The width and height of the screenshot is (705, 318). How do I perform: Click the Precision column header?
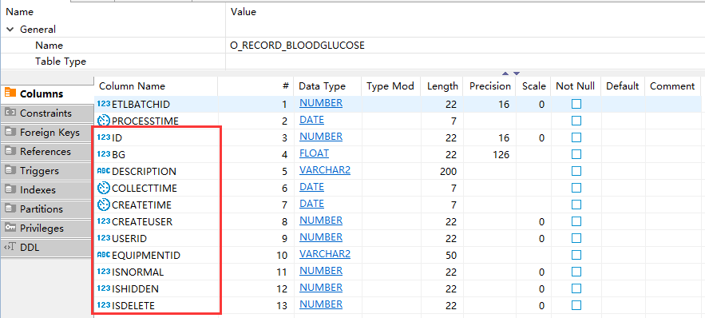coord(490,86)
